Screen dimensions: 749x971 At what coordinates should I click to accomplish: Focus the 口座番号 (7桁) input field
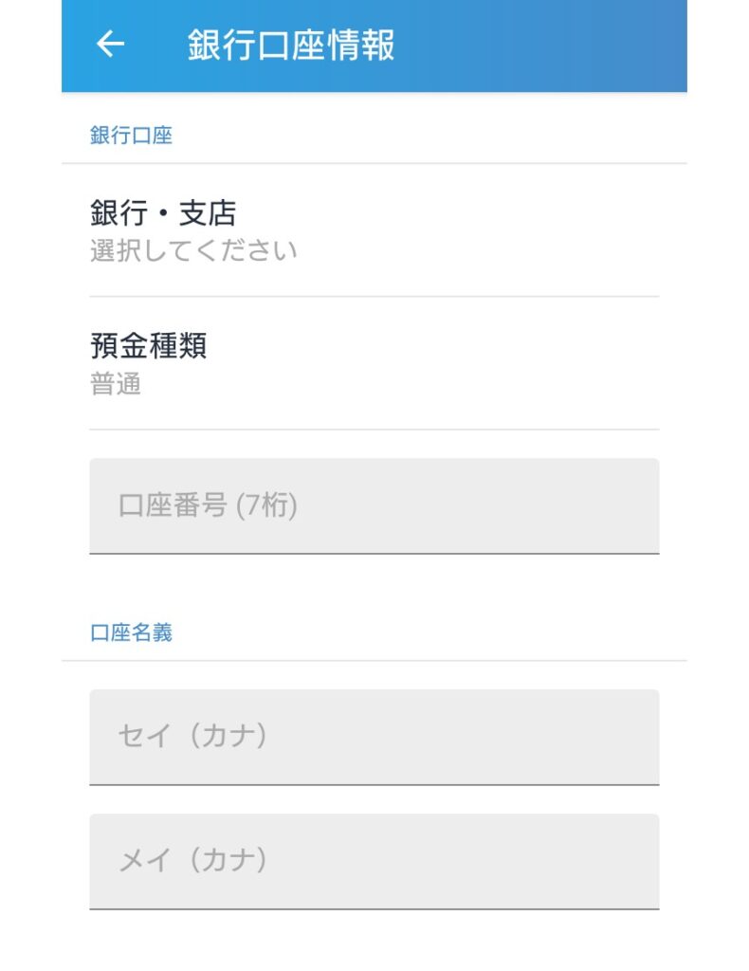(374, 506)
